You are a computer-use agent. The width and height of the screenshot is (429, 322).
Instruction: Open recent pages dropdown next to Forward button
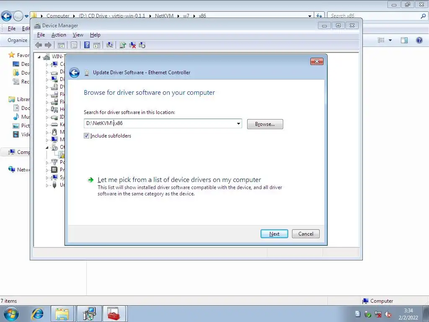pos(26,16)
